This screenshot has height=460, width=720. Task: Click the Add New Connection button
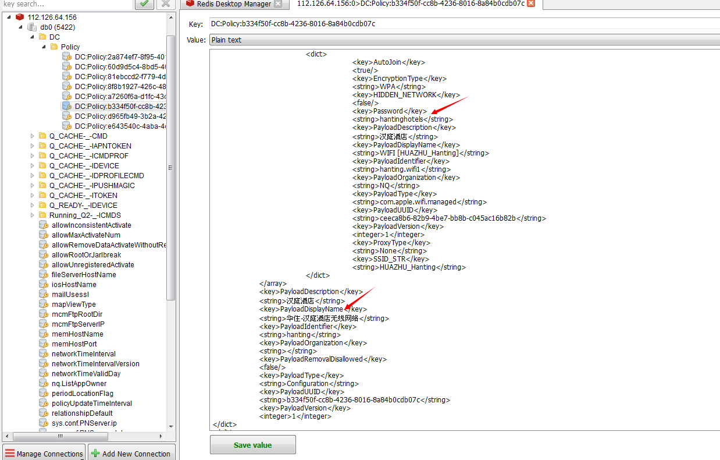pyautogui.click(x=131, y=454)
